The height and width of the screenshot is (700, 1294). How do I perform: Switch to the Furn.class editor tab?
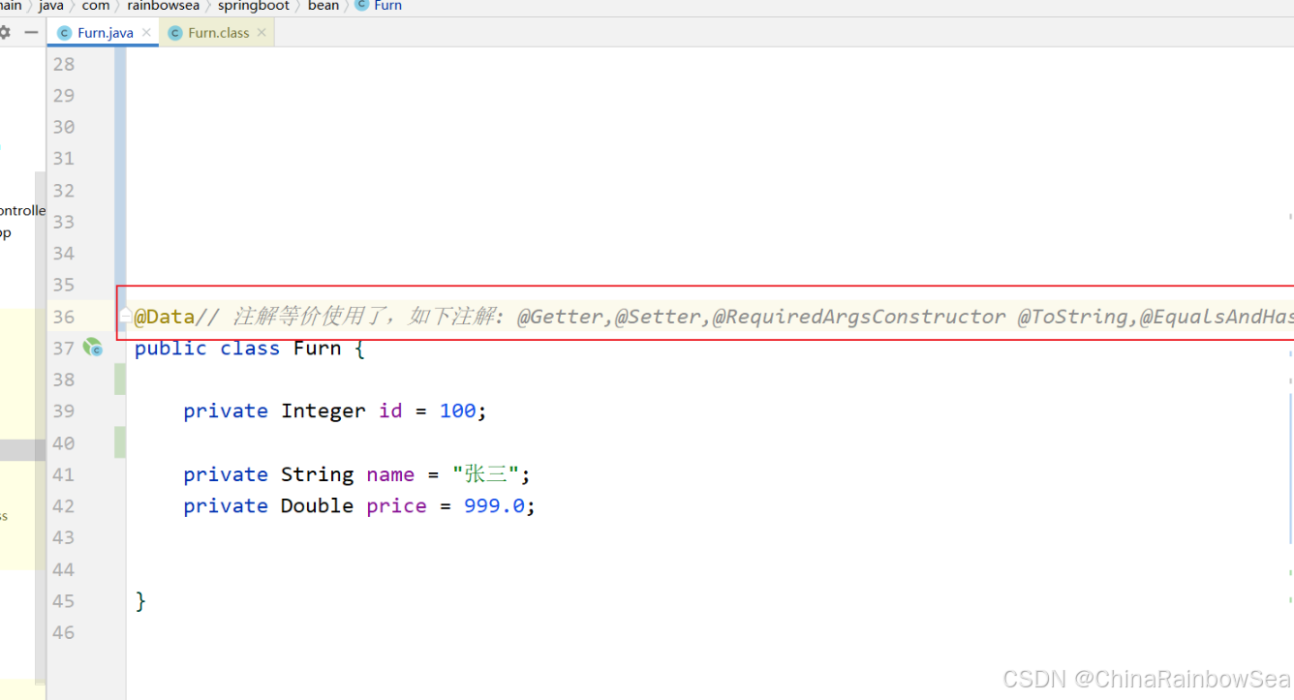tap(218, 33)
